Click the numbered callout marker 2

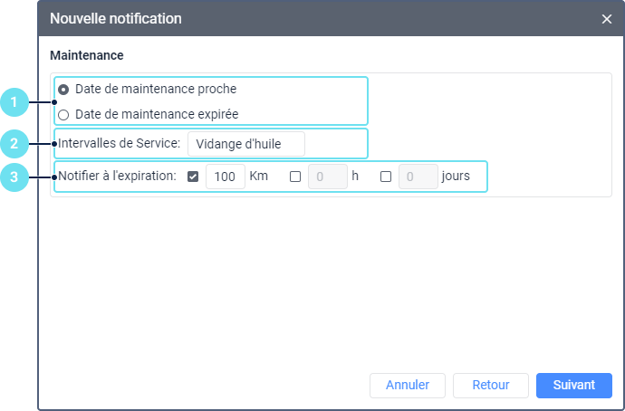point(14,143)
